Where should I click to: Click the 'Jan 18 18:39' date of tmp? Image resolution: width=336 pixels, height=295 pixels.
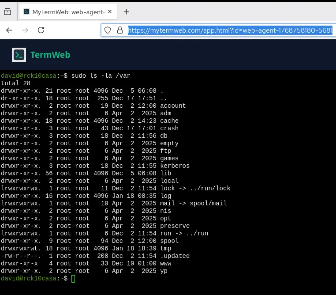click(x=134, y=249)
